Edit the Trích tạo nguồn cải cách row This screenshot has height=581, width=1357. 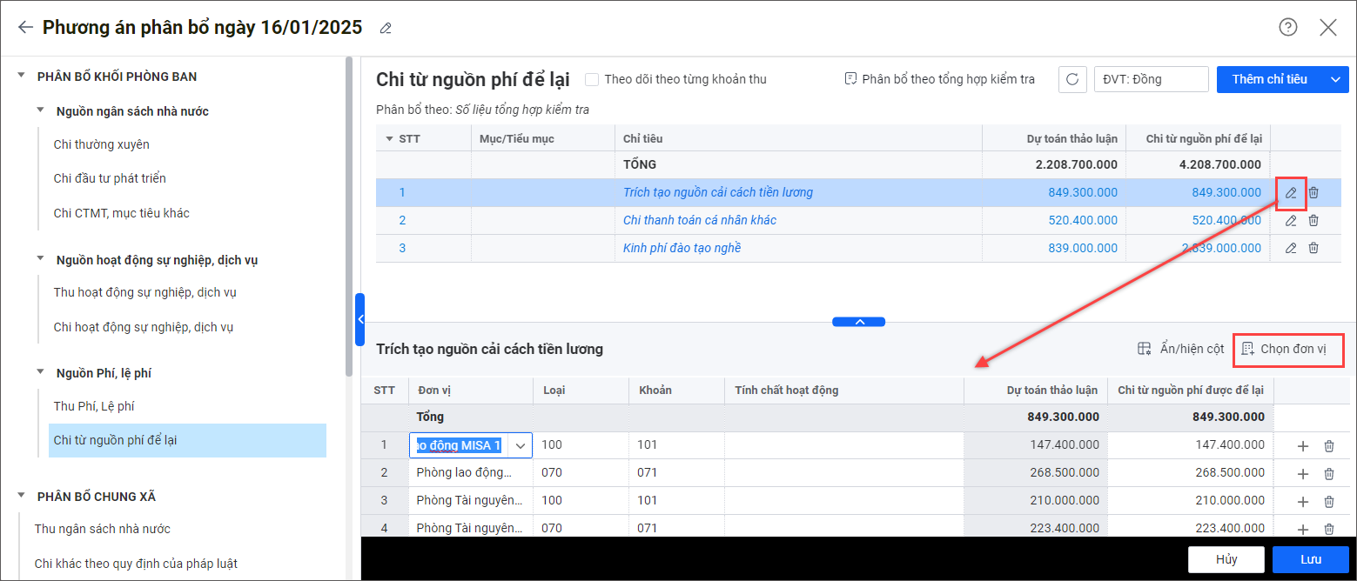pyautogui.click(x=1291, y=192)
